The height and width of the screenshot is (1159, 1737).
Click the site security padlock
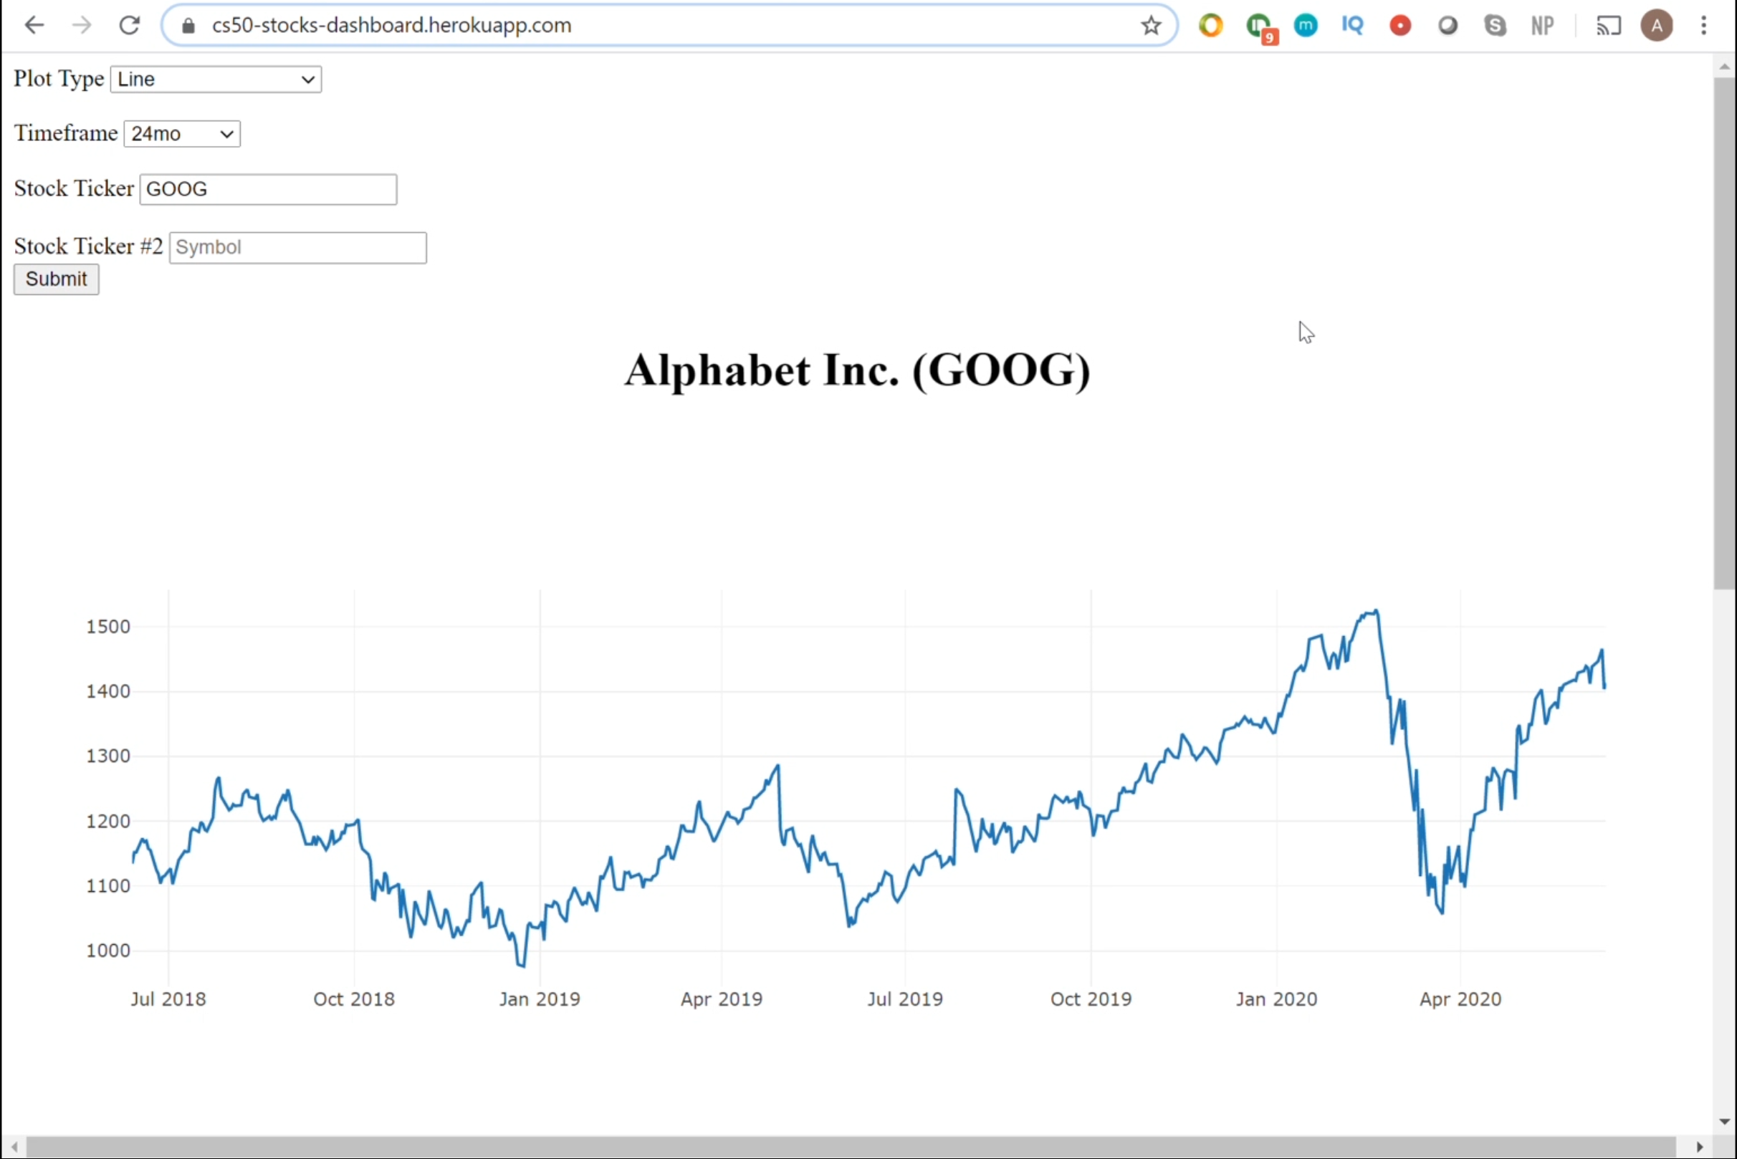[x=188, y=25]
